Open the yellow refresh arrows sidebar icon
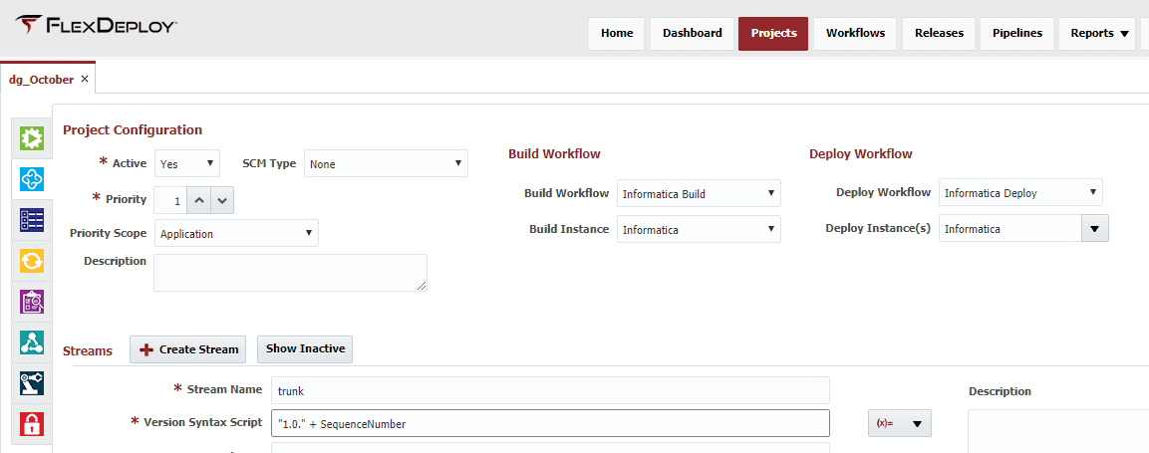Screen dimensions: 1149x453 click(x=32, y=261)
